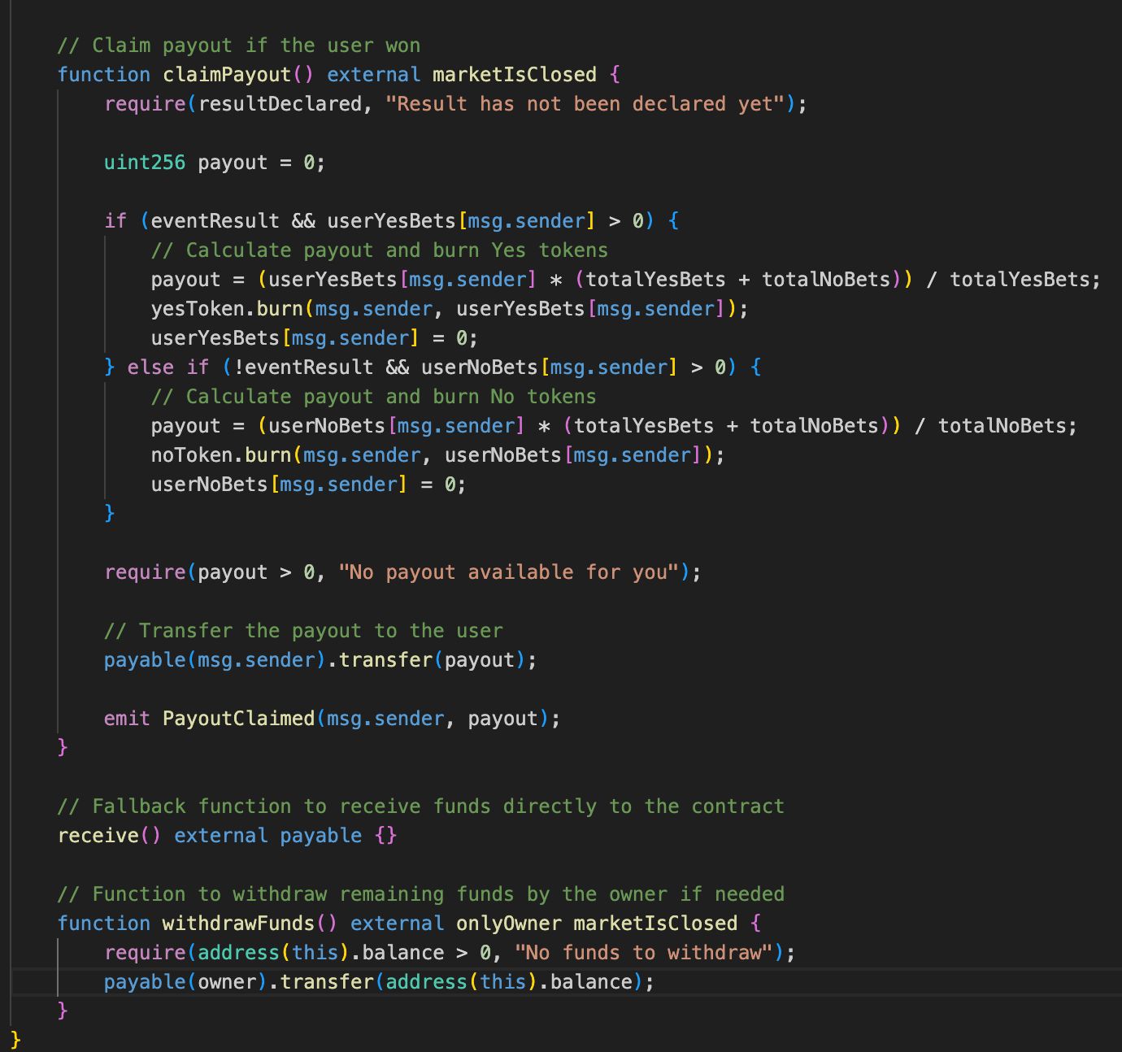1122x1052 pixels.
Task: Click "else if" keywords
Action: (x=168, y=367)
